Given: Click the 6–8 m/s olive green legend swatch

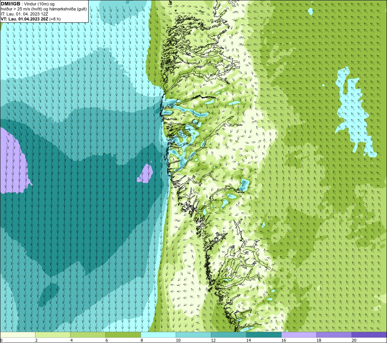Looking at the screenshot, I should (x=123, y=334).
